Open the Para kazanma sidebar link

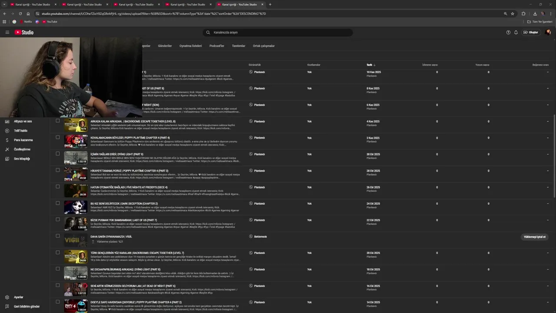coord(23,140)
